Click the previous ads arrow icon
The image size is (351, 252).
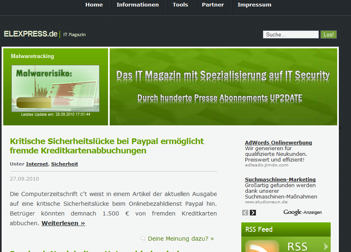245,213
